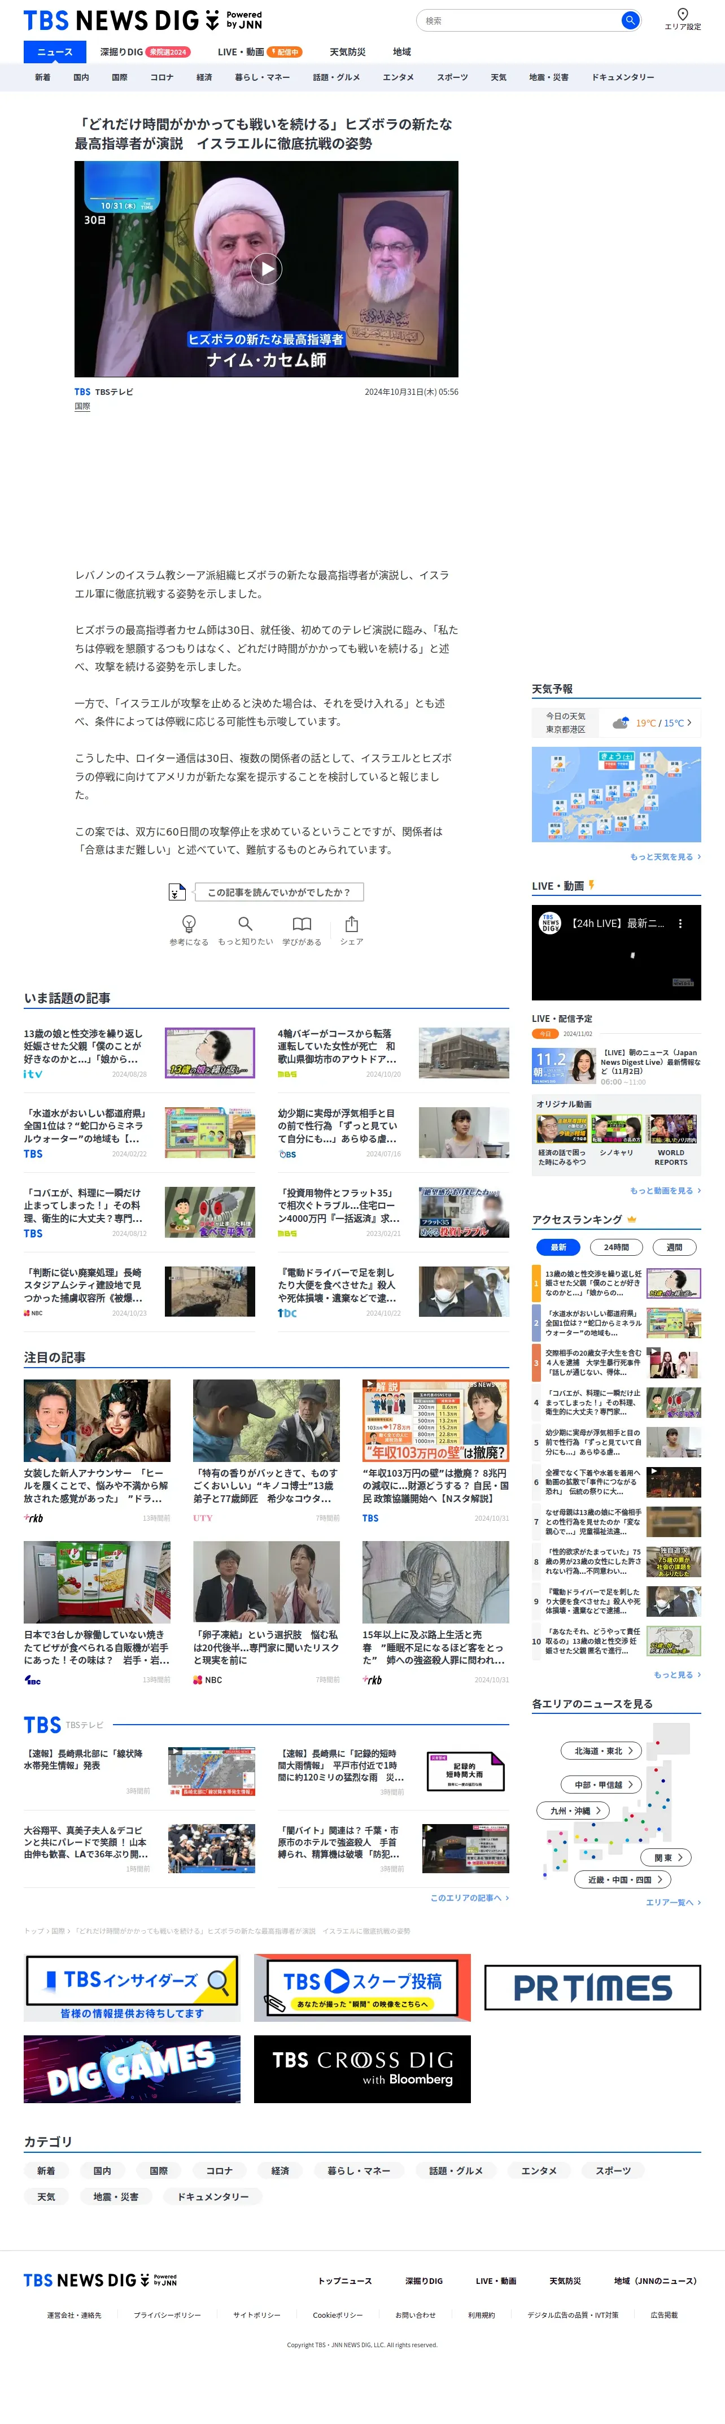Select the 学びがある book reaction
The image size is (725, 2424).
coord(302,930)
